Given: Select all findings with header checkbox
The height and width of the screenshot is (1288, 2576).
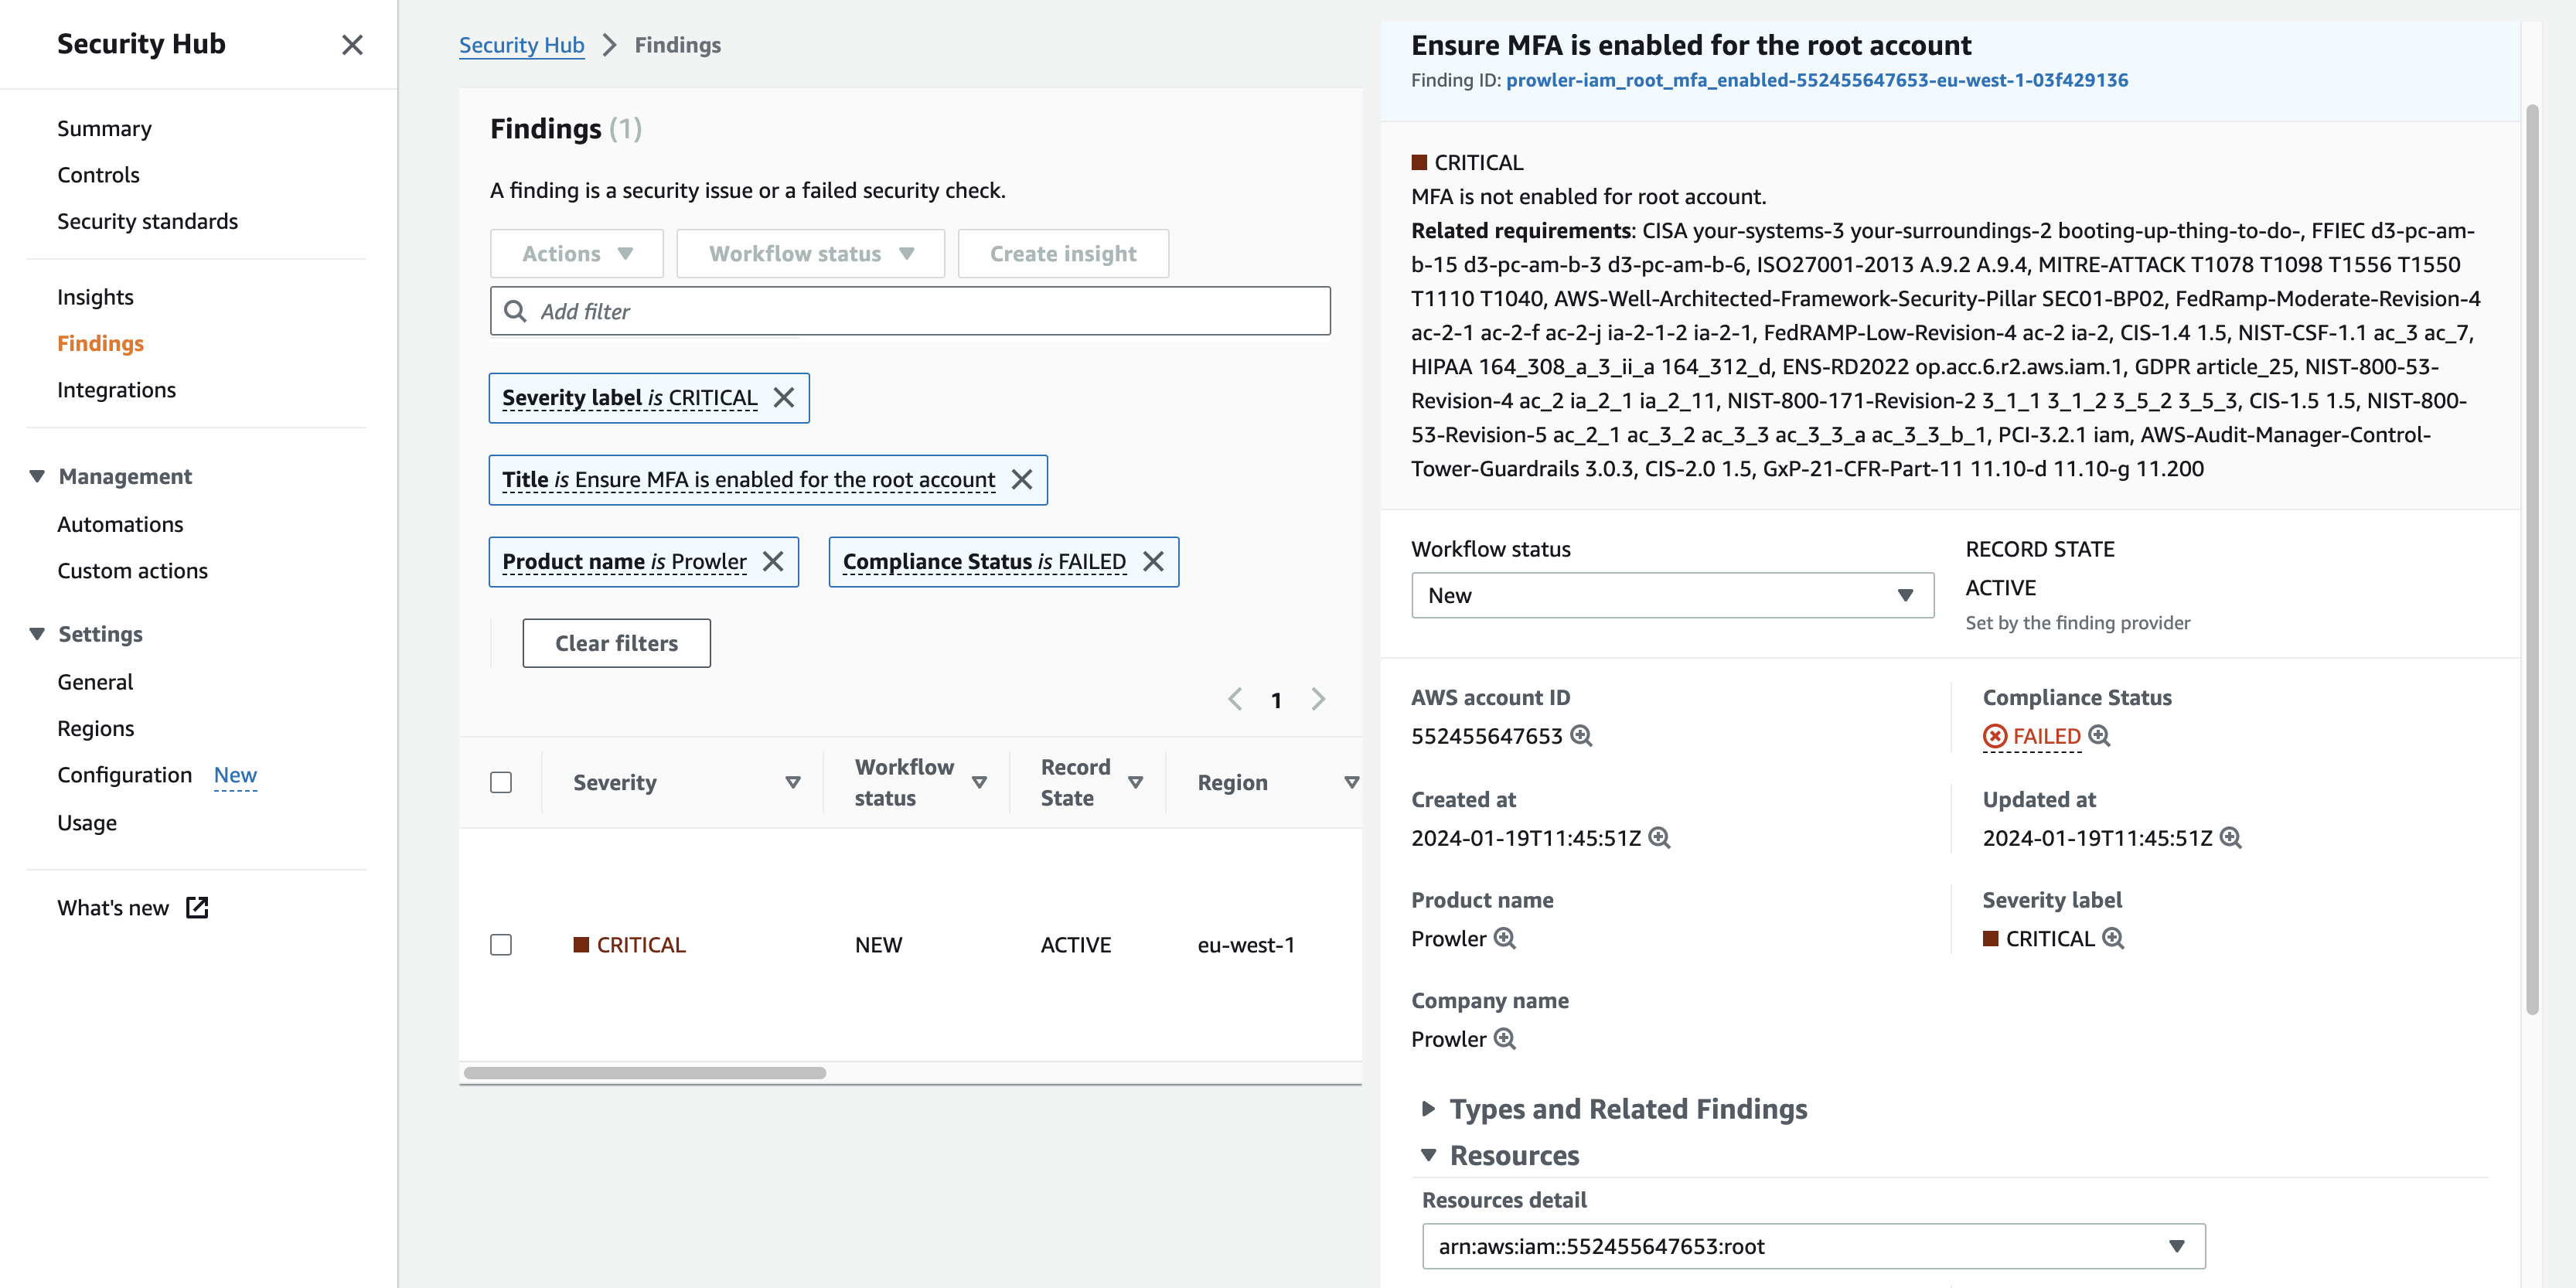Looking at the screenshot, I should pos(501,782).
